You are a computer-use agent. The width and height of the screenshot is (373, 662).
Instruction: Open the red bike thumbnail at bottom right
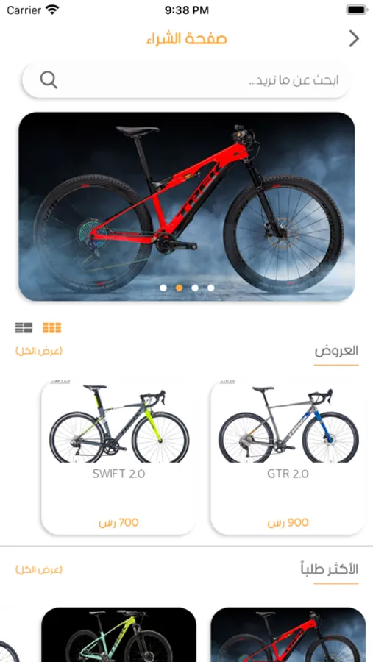[288, 635]
